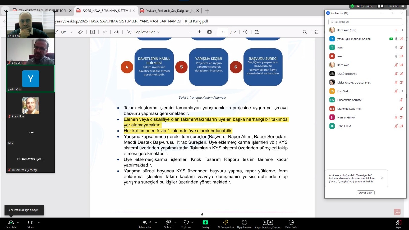
Task: Expand the Copilot'a Sor dropdown arrow
Action: click(x=158, y=32)
